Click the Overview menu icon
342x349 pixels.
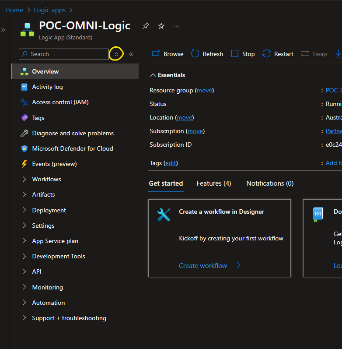(24, 71)
